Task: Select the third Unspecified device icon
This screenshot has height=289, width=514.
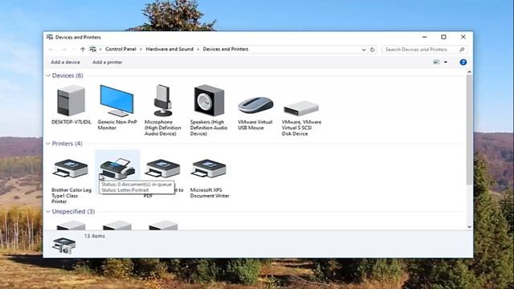Action: point(163,225)
